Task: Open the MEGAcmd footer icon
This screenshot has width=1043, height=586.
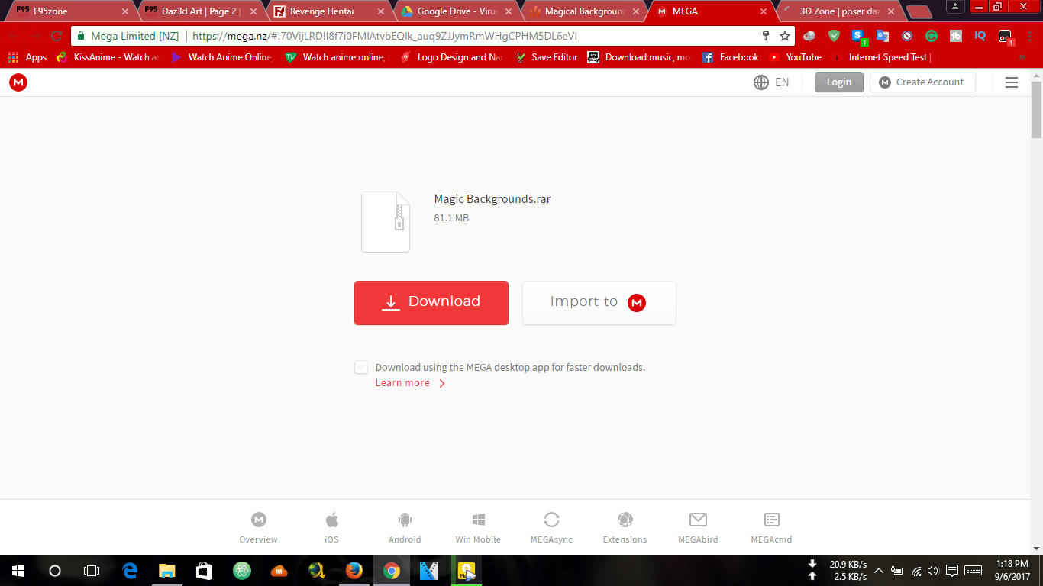Action: [x=771, y=520]
